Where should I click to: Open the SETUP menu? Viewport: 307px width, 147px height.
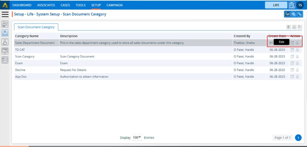96,5
